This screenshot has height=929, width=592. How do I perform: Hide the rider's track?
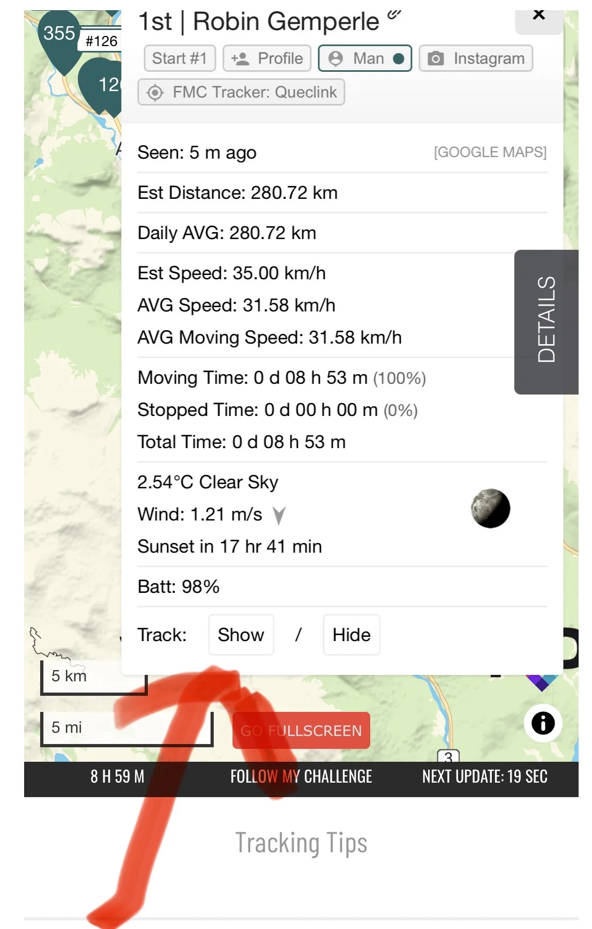[351, 635]
